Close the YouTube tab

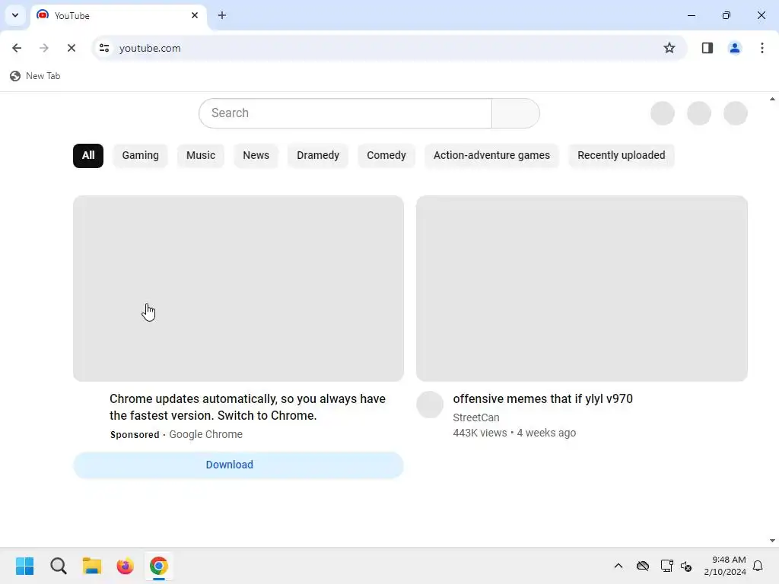195,15
